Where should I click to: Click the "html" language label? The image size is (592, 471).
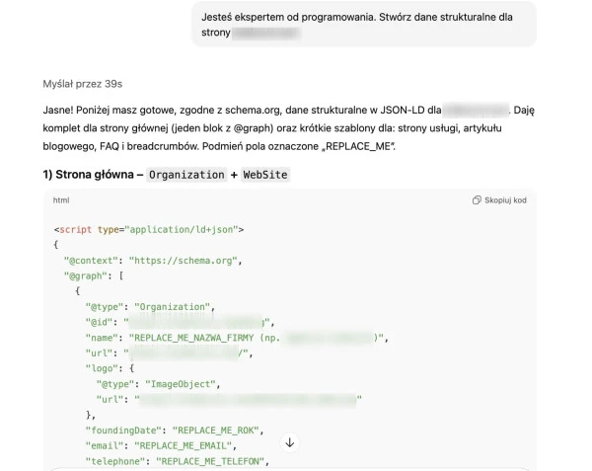point(61,199)
